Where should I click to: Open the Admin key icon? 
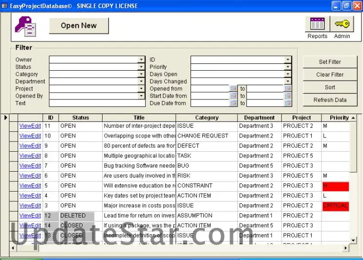(342, 24)
